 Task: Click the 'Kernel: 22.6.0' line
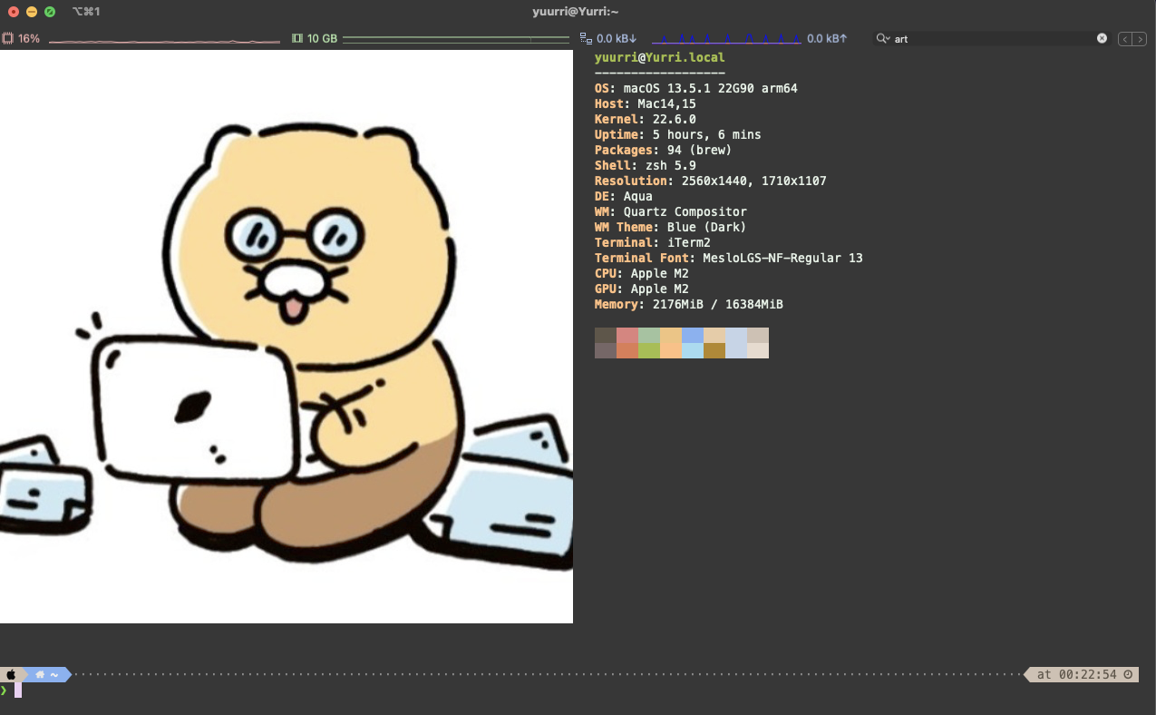tap(646, 119)
